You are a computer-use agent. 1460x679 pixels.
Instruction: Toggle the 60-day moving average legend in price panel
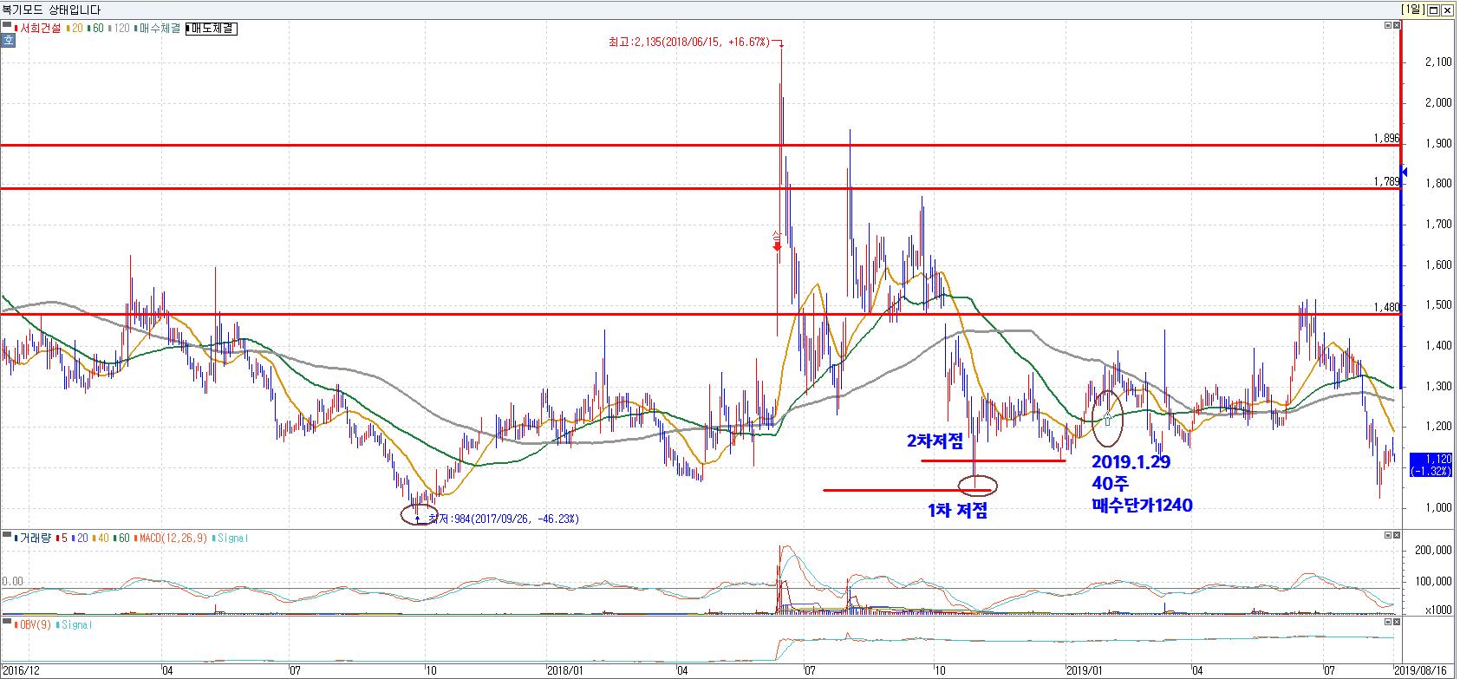(x=95, y=29)
